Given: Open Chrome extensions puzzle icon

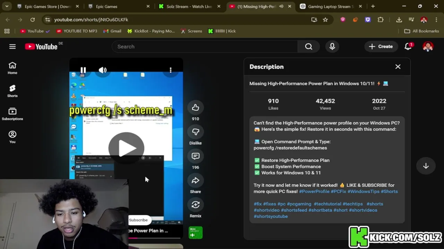Looking at the screenshot, I should pos(381,20).
